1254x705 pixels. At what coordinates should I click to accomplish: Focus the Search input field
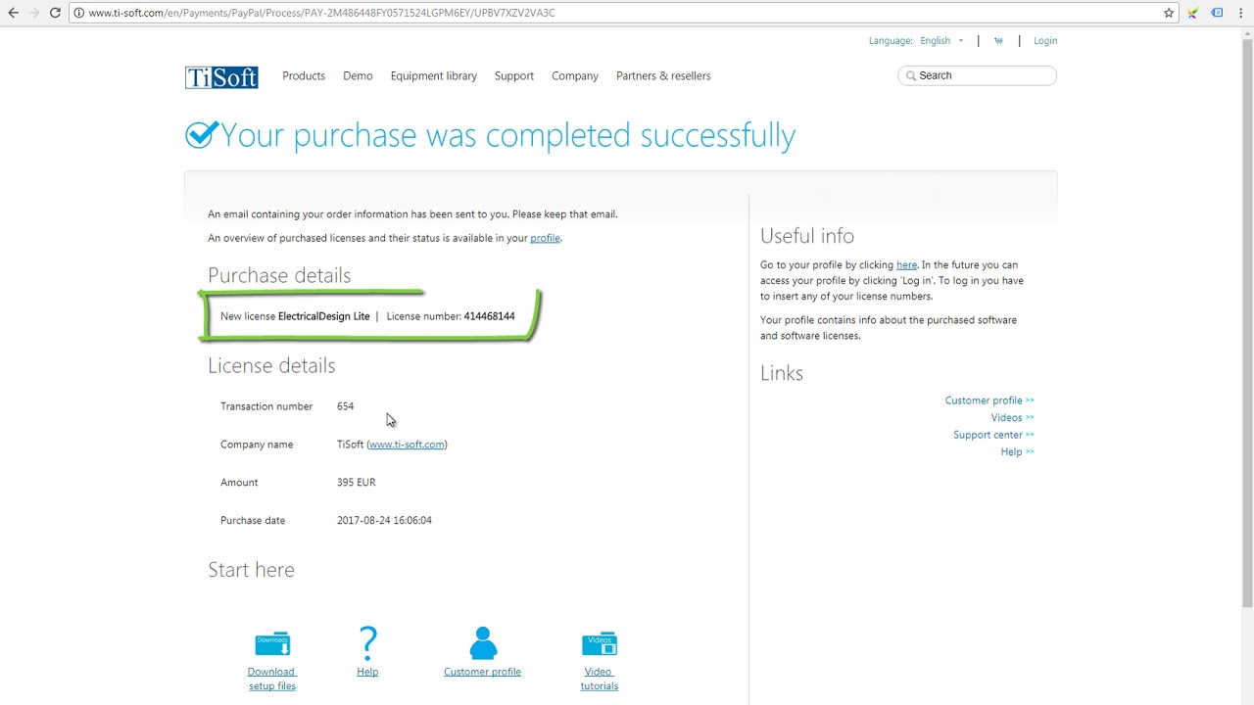tap(977, 75)
